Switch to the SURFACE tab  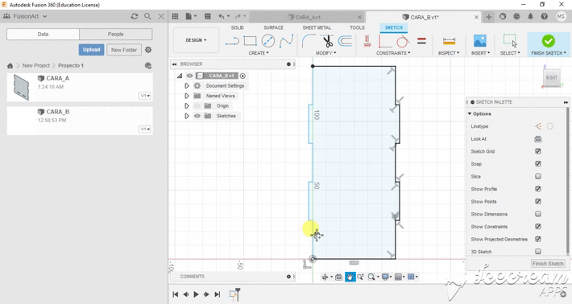click(274, 27)
